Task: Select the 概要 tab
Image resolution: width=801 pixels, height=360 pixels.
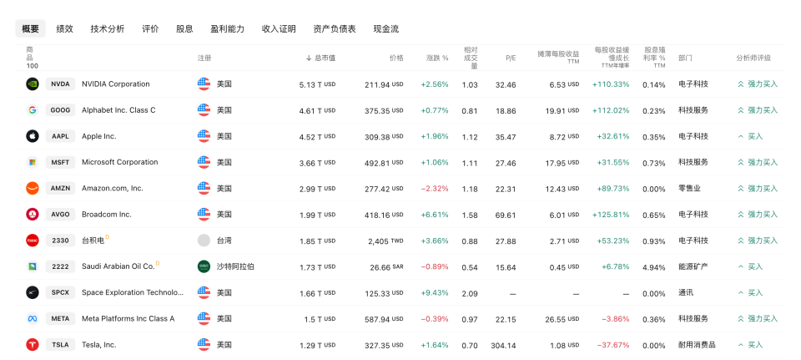Action: tap(30, 28)
